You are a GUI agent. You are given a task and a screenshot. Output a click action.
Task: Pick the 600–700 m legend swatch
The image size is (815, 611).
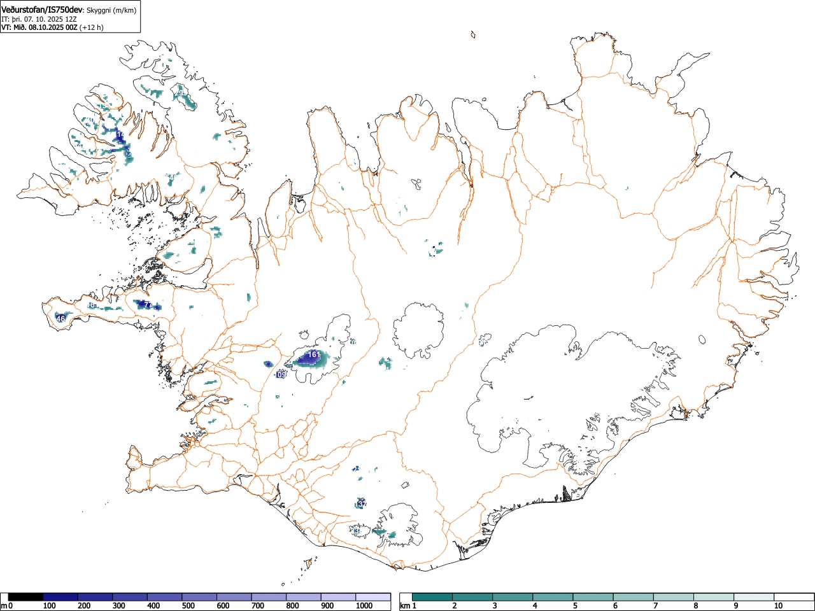(x=234, y=597)
